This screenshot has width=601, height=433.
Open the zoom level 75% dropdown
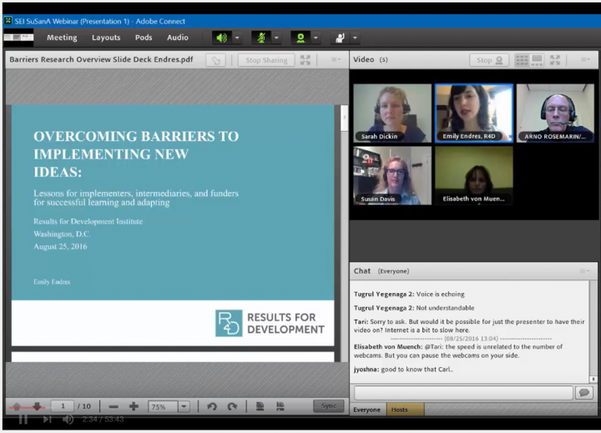click(x=184, y=406)
